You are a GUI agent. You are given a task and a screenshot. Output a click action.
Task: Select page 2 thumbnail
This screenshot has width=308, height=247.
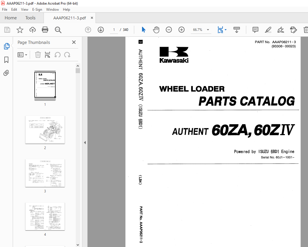pos(45,130)
